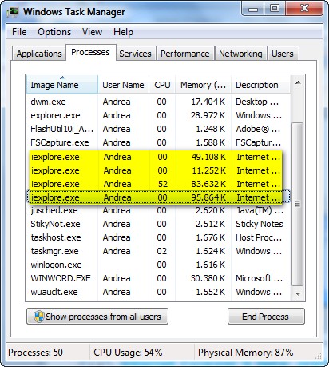Click the process list scrollbar thumb

(x=298, y=204)
